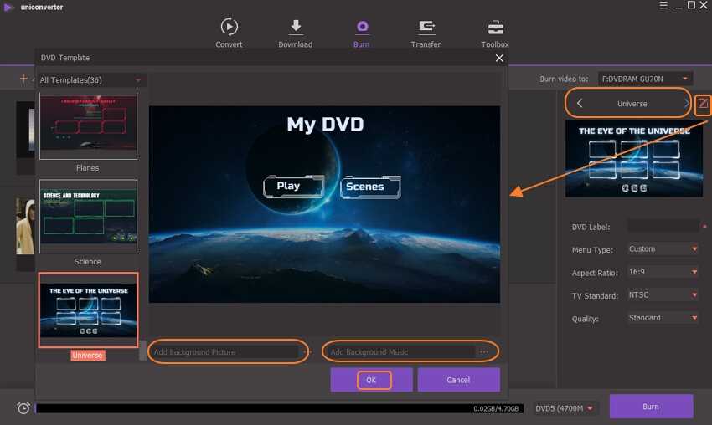Open the Transfer section icon
The height and width of the screenshot is (425, 712).
(426, 27)
